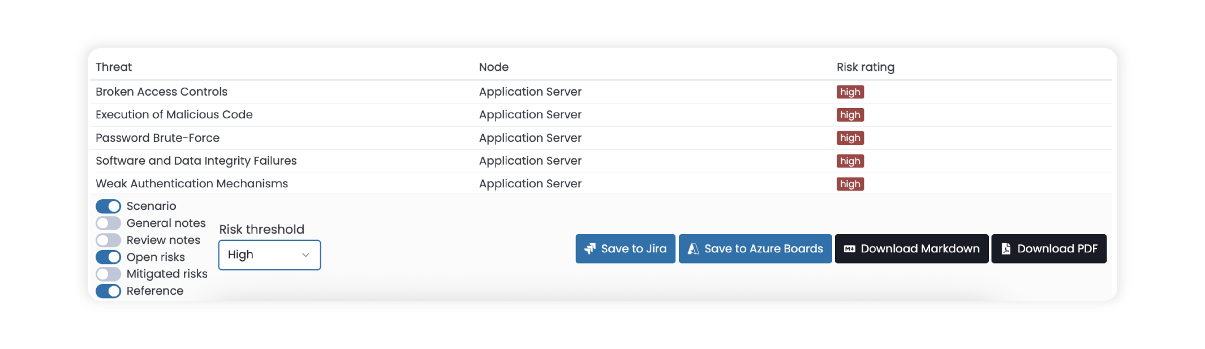Save to Azure Boards

click(755, 249)
